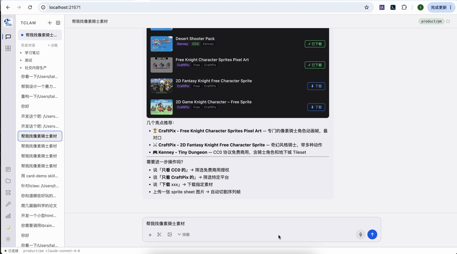Screen dimensions: 457x254
Task: Open the chat view in left rail
Action: (8, 37)
